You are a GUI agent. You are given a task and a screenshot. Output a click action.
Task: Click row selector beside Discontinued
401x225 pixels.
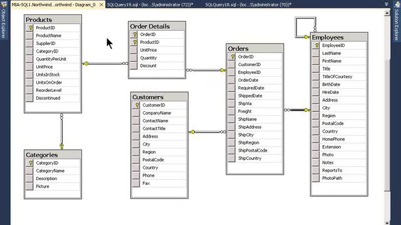(x=29, y=98)
